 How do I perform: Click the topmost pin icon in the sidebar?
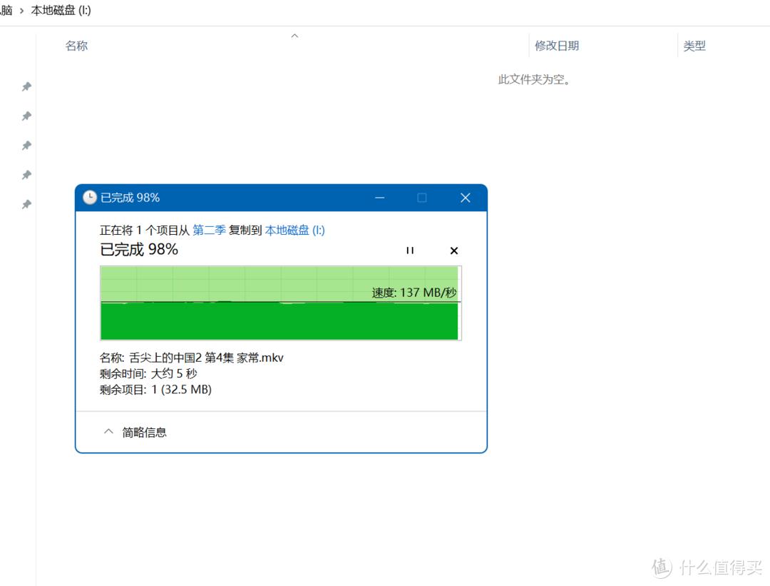click(26, 86)
